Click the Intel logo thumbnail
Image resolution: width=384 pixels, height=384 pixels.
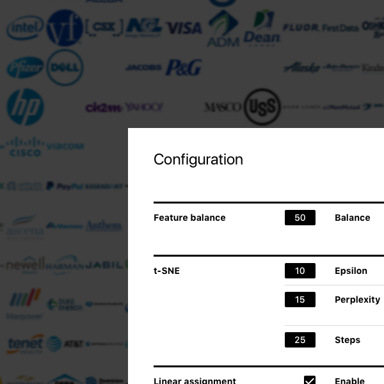click(x=25, y=28)
